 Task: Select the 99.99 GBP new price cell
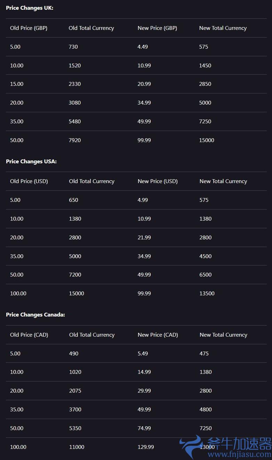coord(144,140)
